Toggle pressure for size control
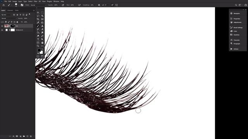This screenshot has width=248, height=139. click(x=112, y=5)
